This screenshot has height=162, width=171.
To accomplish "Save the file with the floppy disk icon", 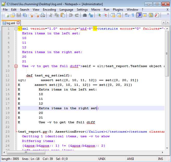I will click(x=19, y=15).
